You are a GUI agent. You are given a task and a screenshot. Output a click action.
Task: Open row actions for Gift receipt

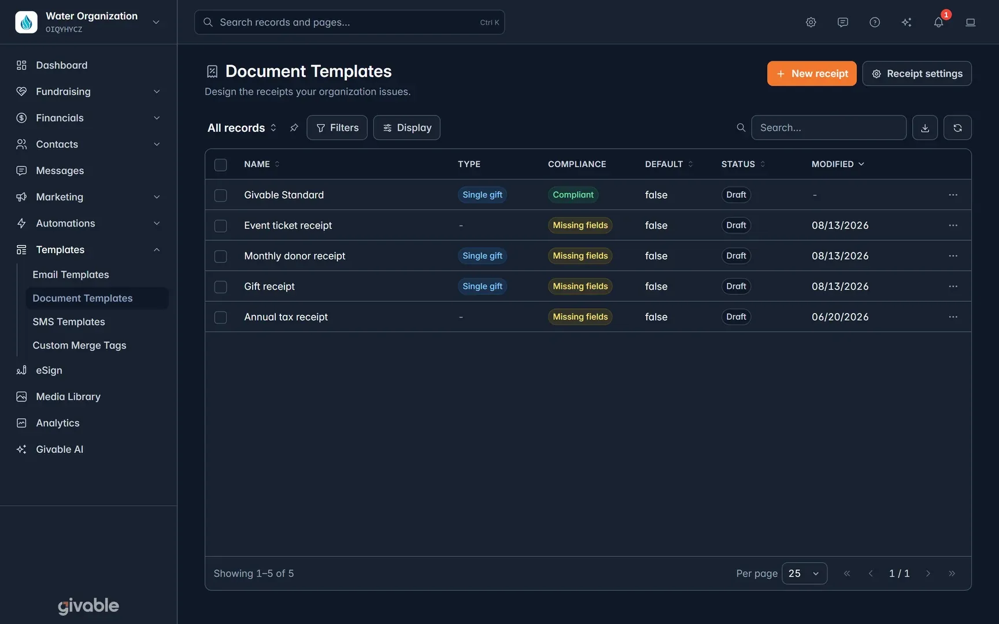click(953, 287)
